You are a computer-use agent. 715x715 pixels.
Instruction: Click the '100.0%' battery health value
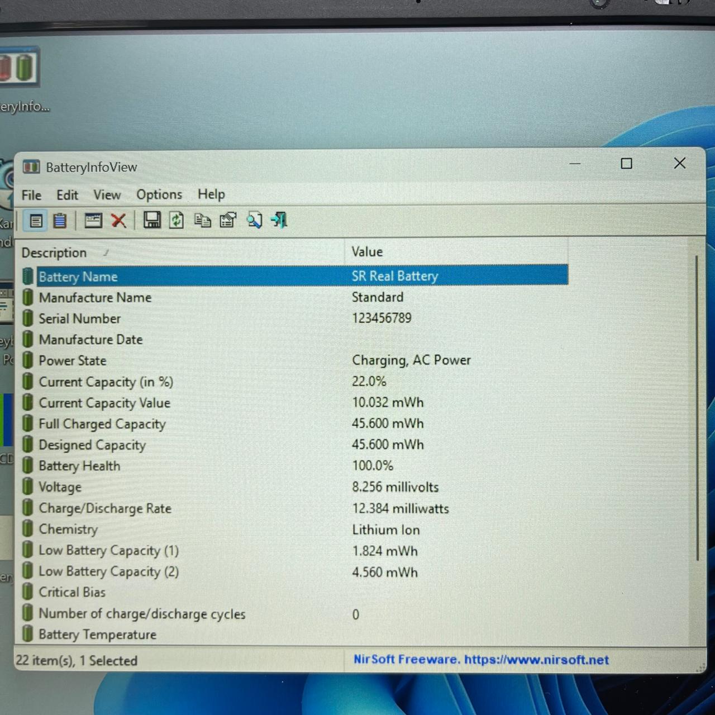(373, 466)
